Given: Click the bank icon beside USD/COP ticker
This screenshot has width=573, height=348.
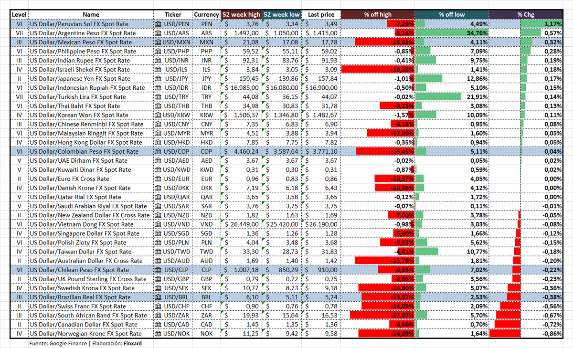Looking at the screenshot, I should click(159, 151).
